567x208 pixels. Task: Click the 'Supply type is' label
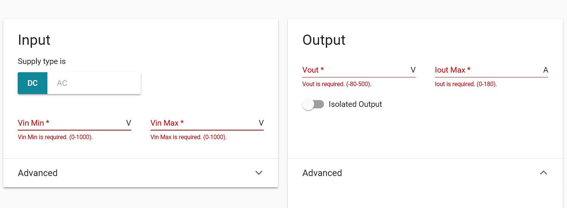(x=42, y=61)
